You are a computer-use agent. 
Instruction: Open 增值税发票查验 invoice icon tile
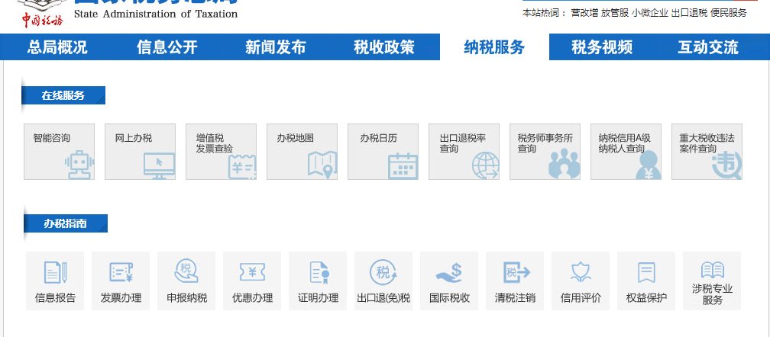221,152
